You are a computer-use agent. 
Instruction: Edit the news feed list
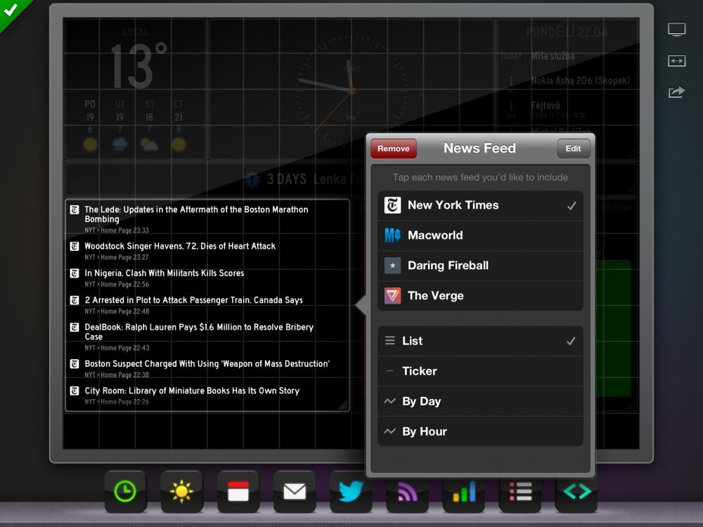(573, 148)
